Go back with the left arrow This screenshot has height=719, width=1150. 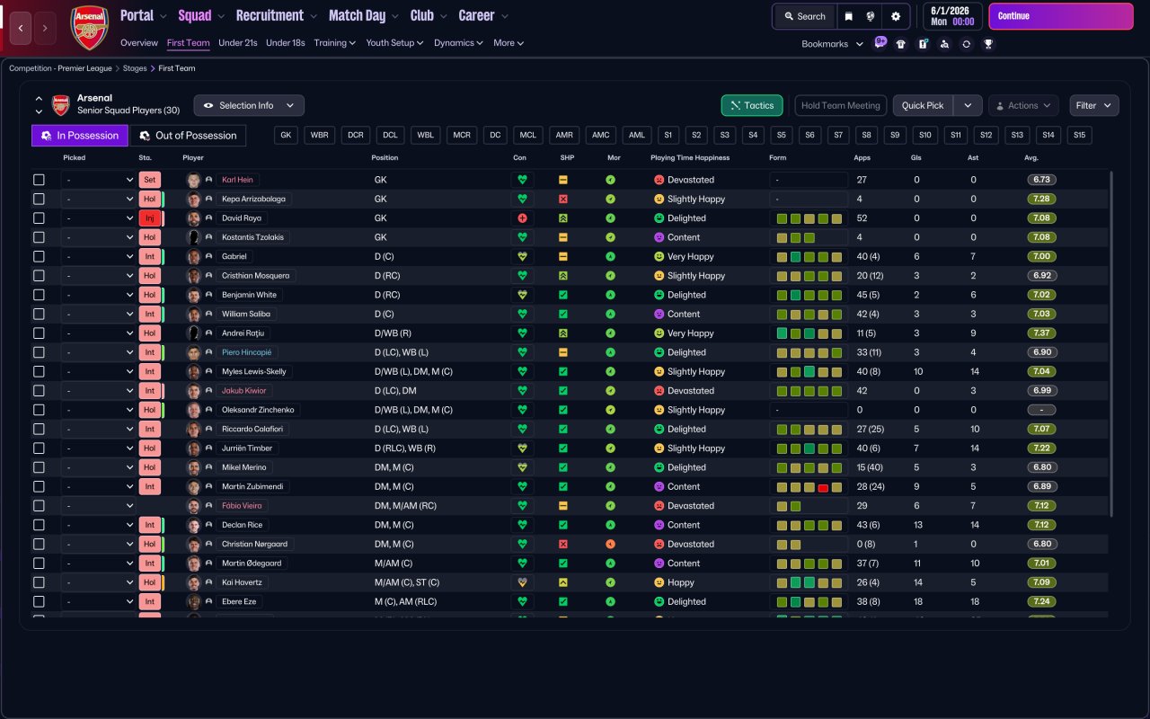(x=21, y=28)
